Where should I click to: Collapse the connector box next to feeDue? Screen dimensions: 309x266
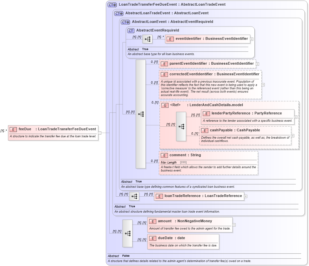(100, 133)
